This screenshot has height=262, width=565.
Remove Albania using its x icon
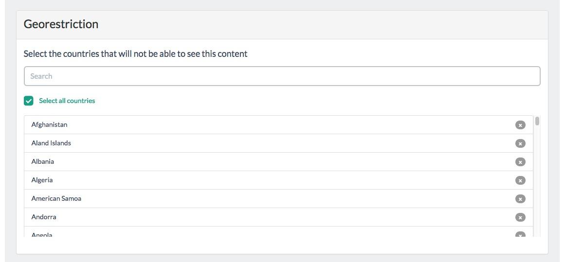pyautogui.click(x=520, y=162)
